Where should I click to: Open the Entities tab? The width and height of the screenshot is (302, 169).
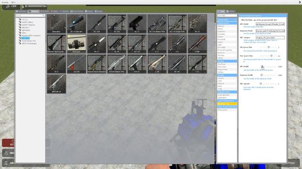click(x=45, y=11)
